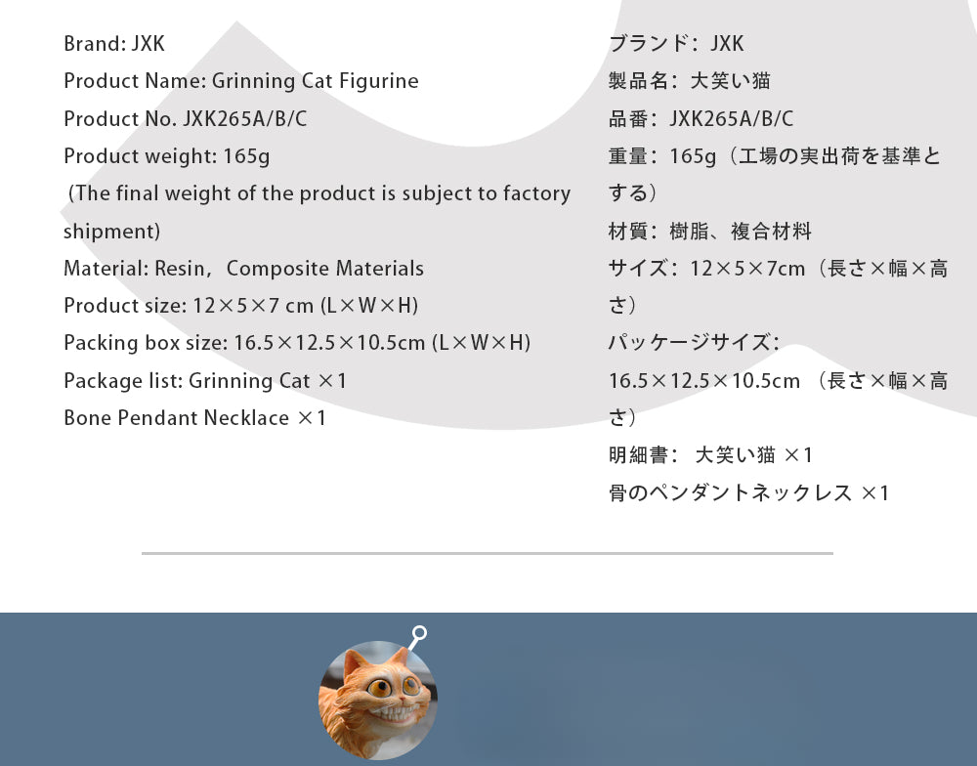
Task: Click the Japanese brand line ブランド: JXK
Action: point(676,44)
